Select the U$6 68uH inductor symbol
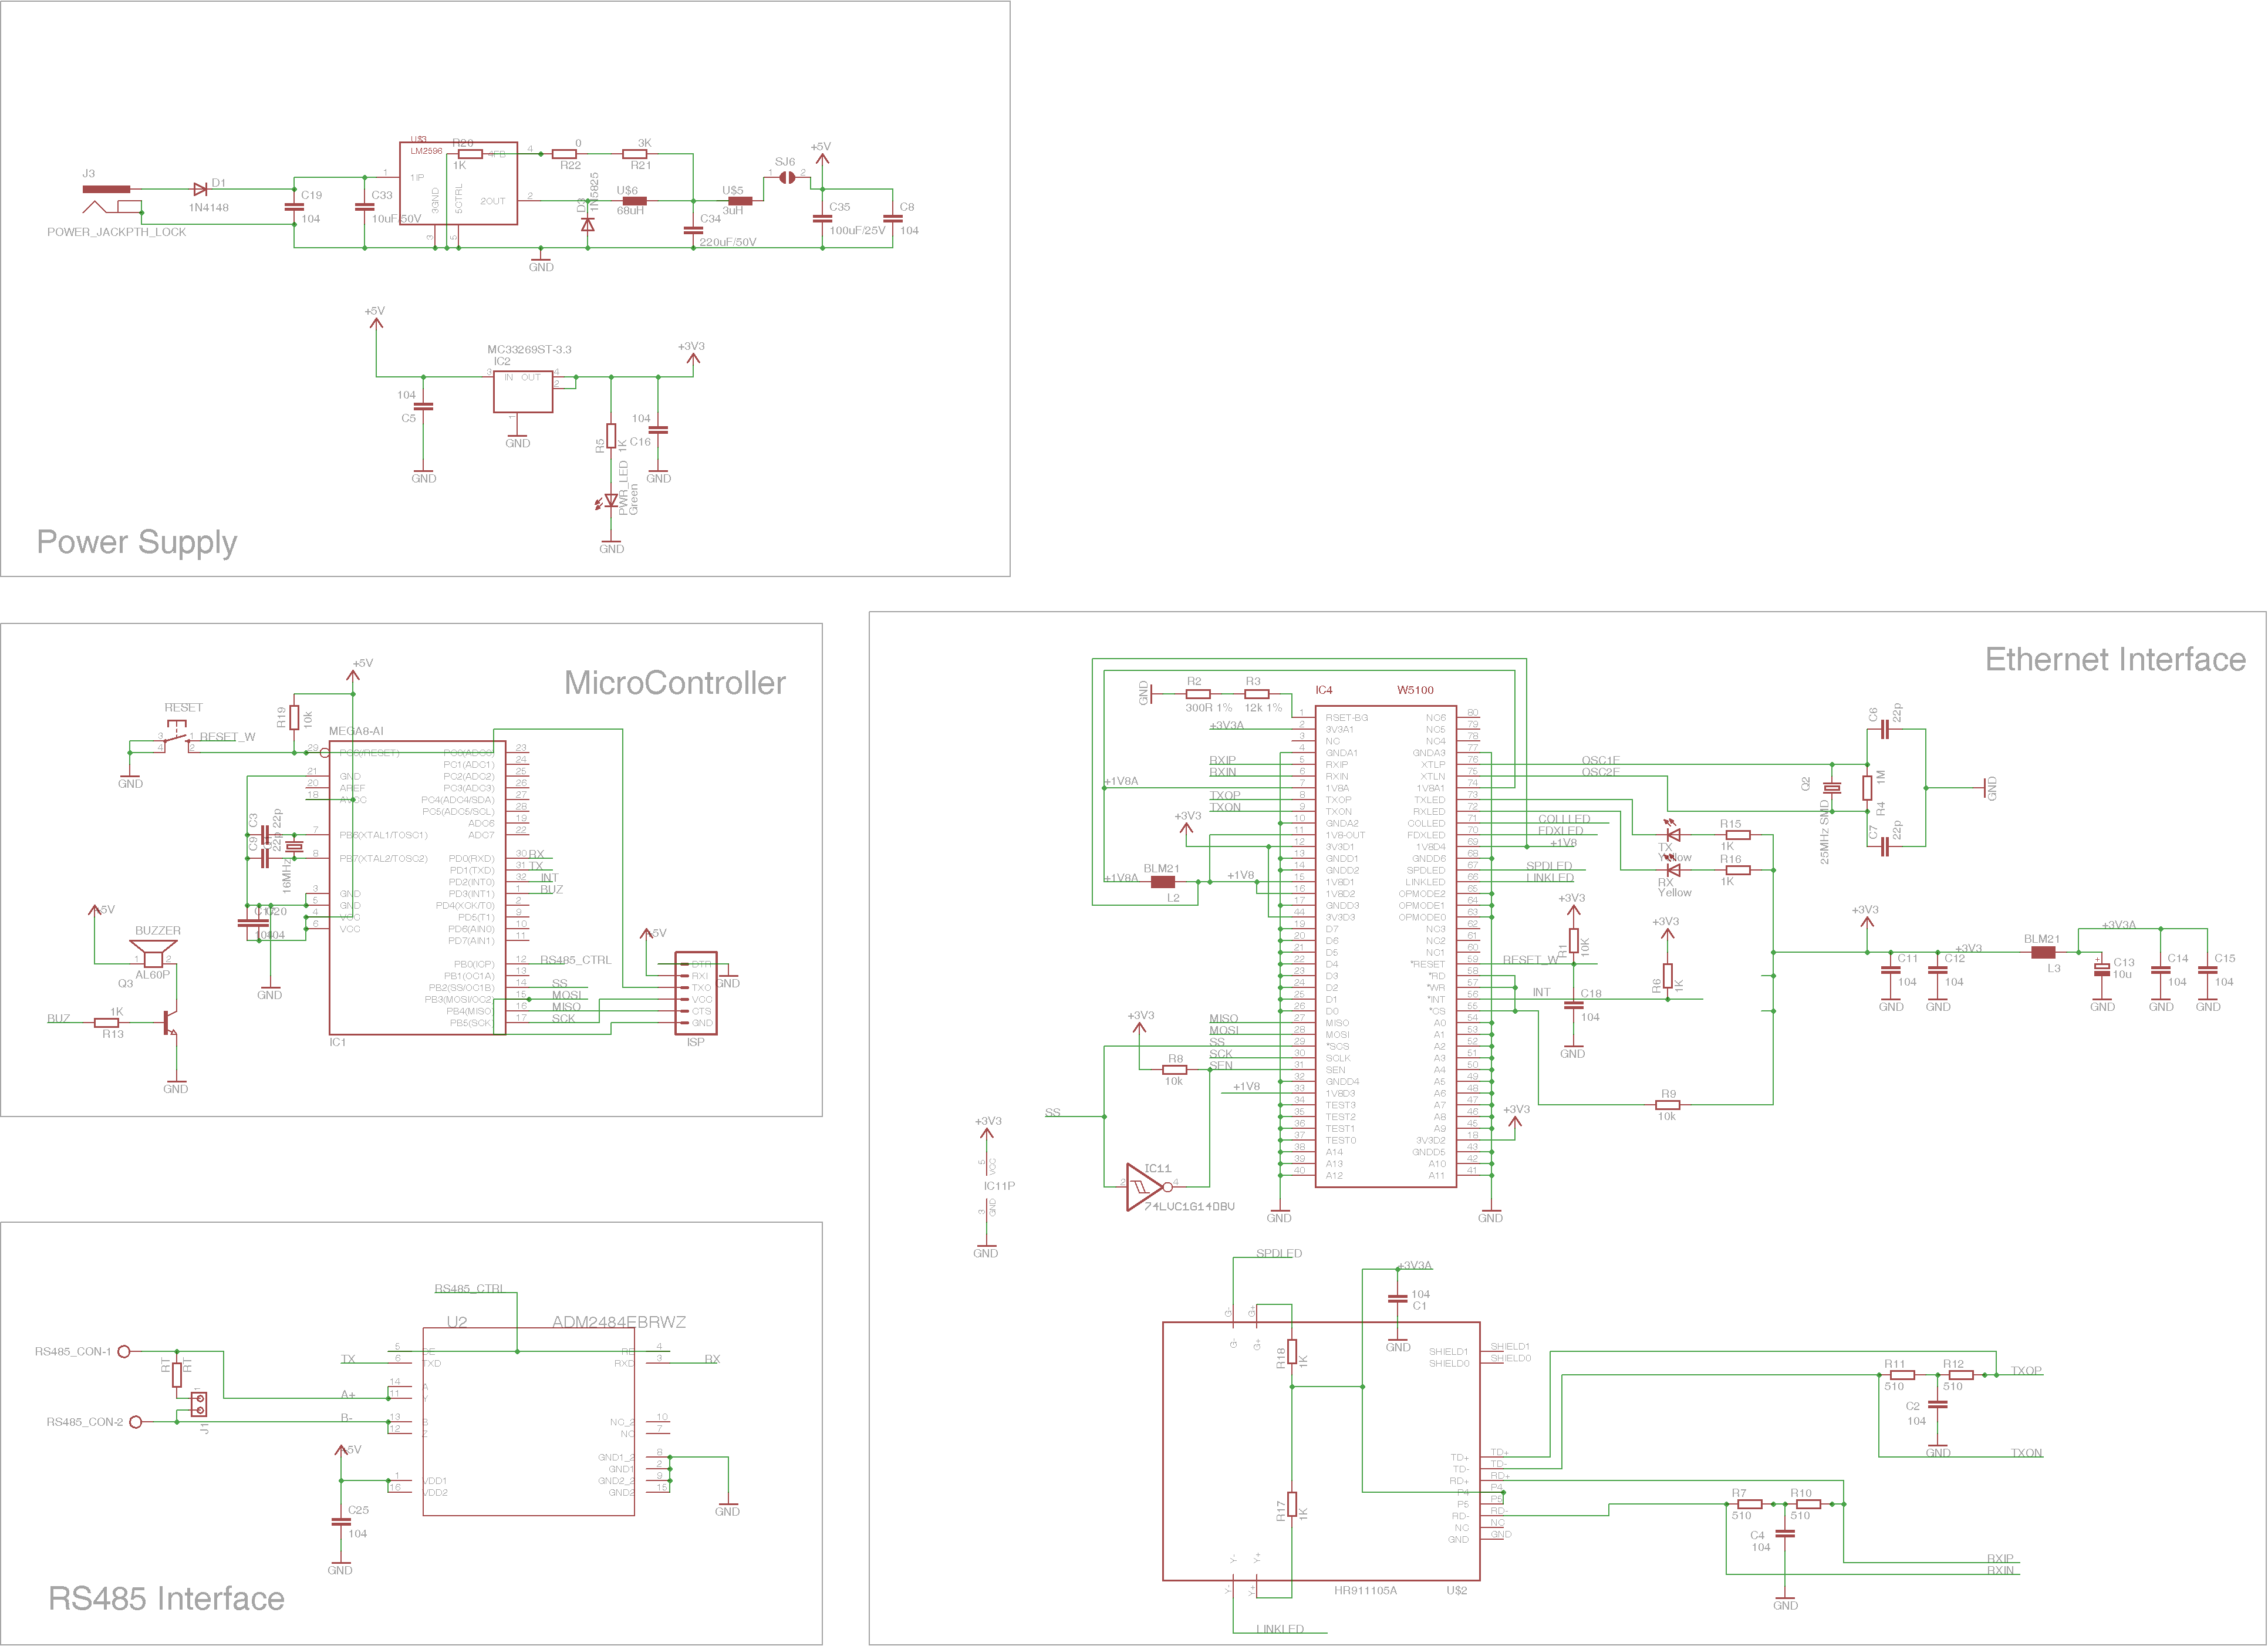Screen dimensions: 2268x1646 click(x=634, y=201)
